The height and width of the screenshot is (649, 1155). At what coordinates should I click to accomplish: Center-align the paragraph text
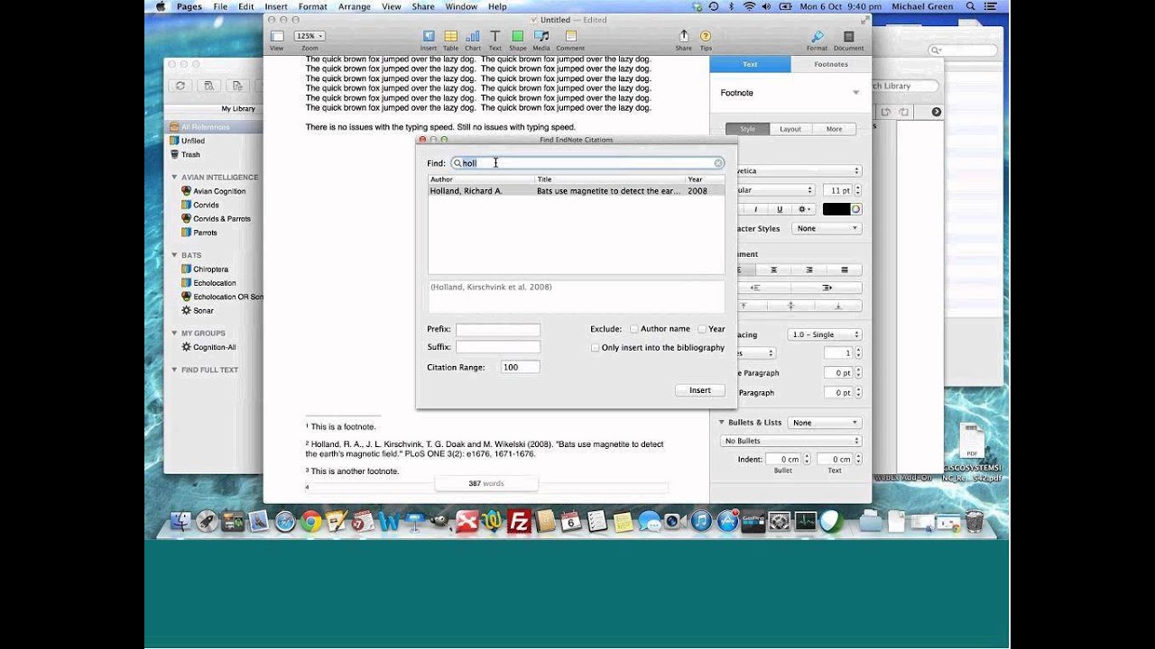[773, 270]
